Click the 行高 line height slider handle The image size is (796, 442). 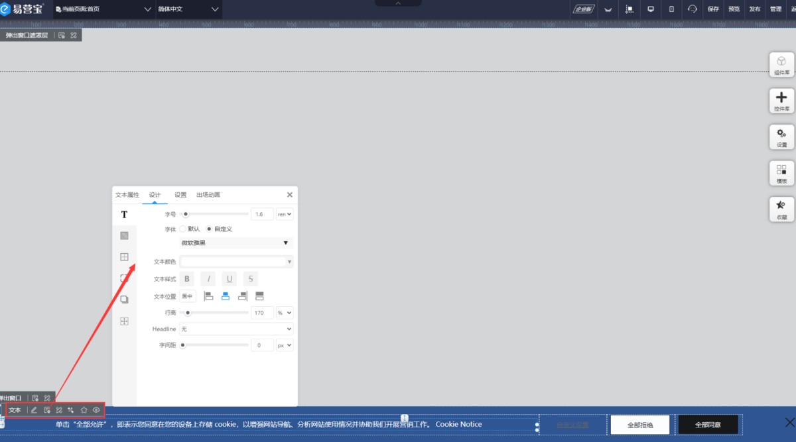click(188, 313)
